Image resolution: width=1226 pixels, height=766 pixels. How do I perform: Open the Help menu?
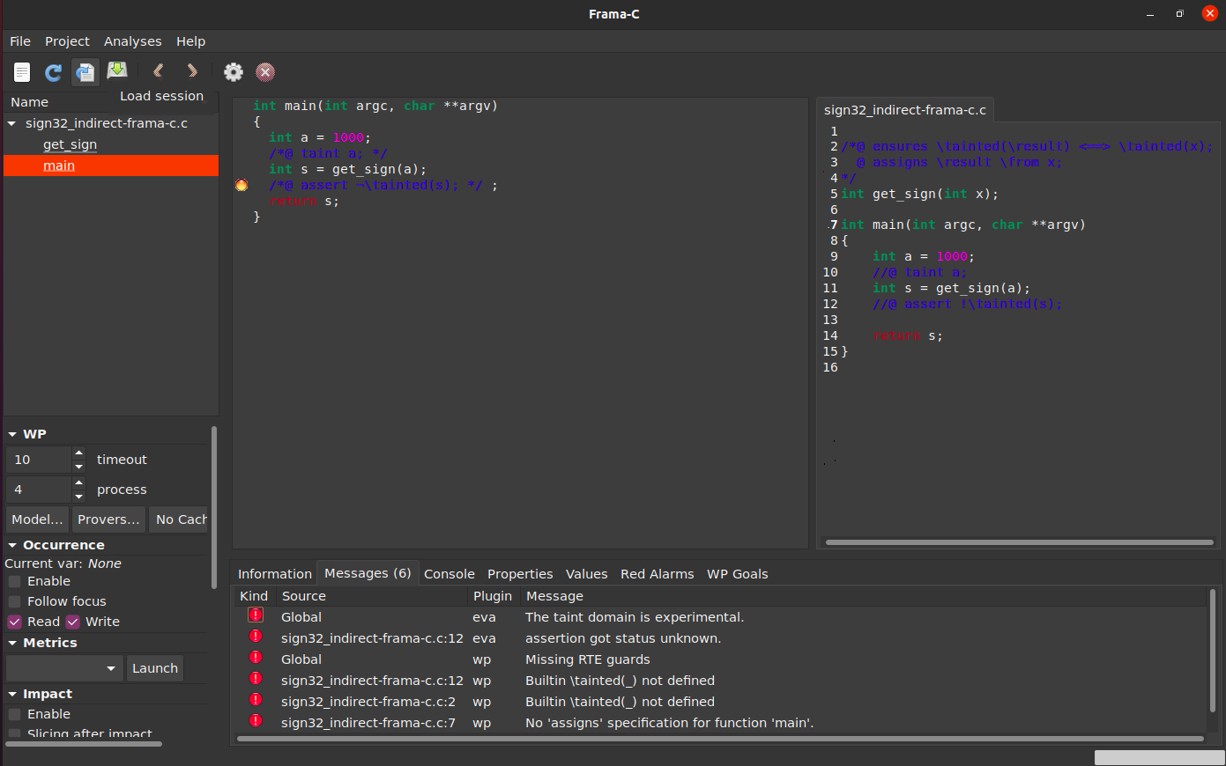coord(190,41)
